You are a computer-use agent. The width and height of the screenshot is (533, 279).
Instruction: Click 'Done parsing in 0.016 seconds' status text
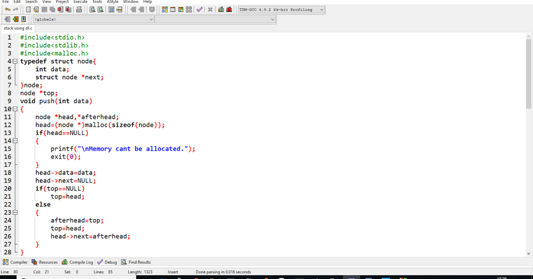coord(223,272)
